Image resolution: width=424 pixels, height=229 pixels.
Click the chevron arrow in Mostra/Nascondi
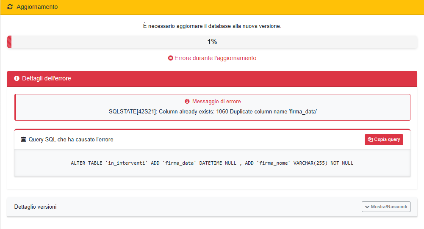click(366, 207)
